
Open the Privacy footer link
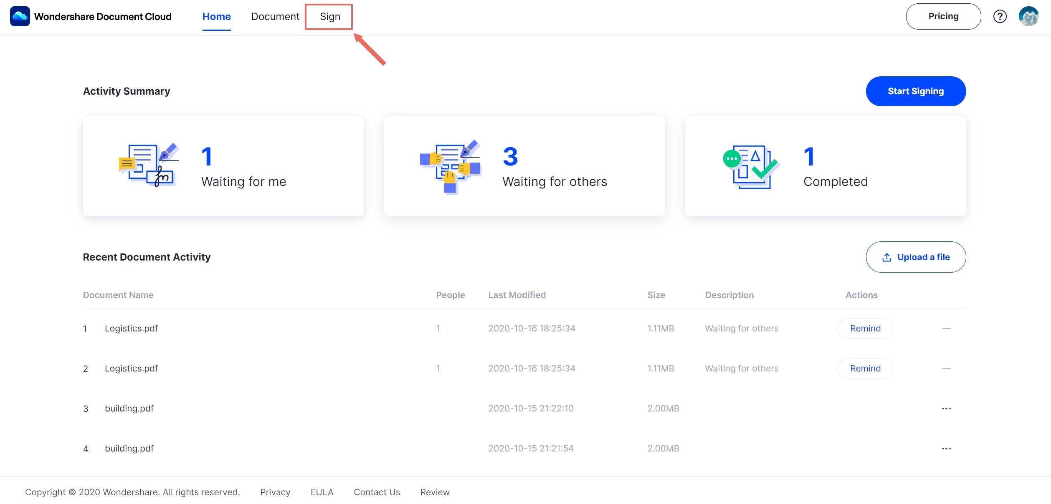275,492
